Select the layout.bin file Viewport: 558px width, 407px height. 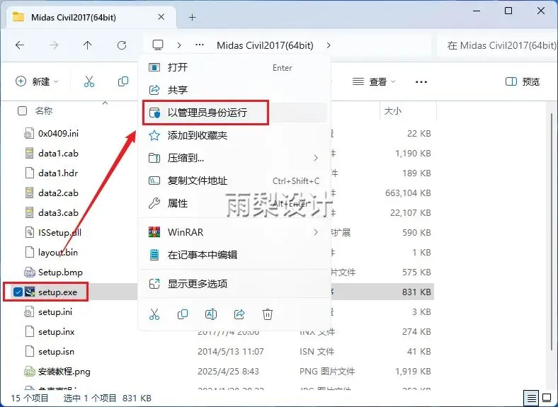pos(58,253)
